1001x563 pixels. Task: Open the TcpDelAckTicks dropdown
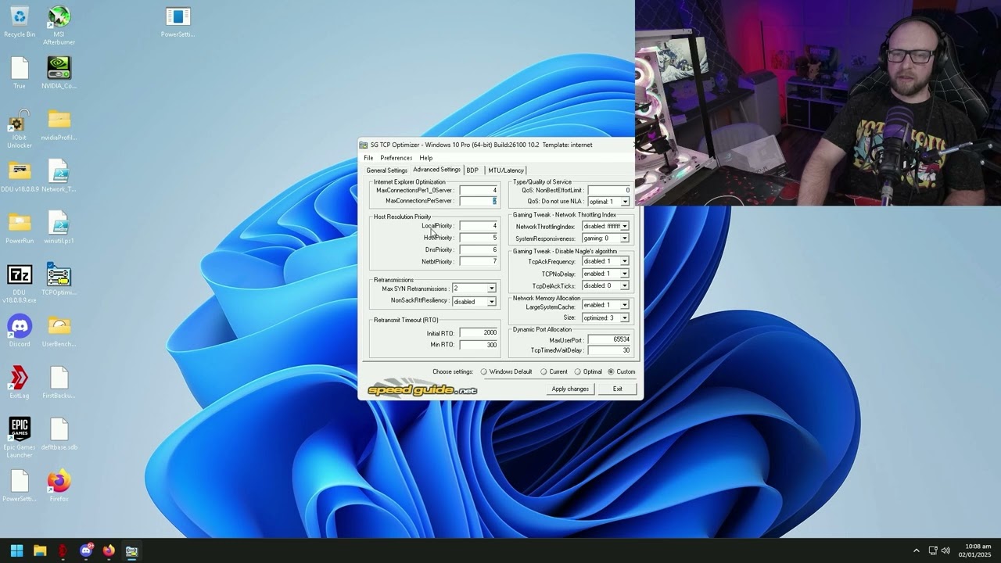[625, 286]
